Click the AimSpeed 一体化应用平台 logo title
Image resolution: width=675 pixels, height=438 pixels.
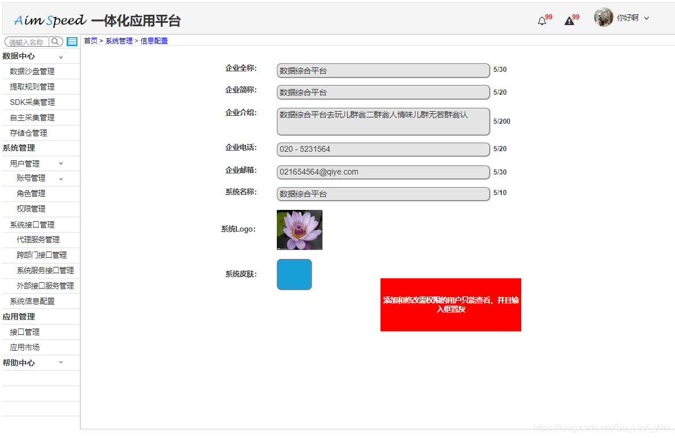[x=97, y=21]
